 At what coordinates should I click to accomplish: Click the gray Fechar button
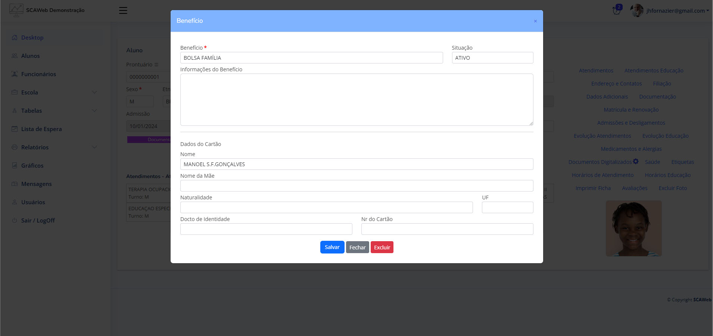coord(357,247)
